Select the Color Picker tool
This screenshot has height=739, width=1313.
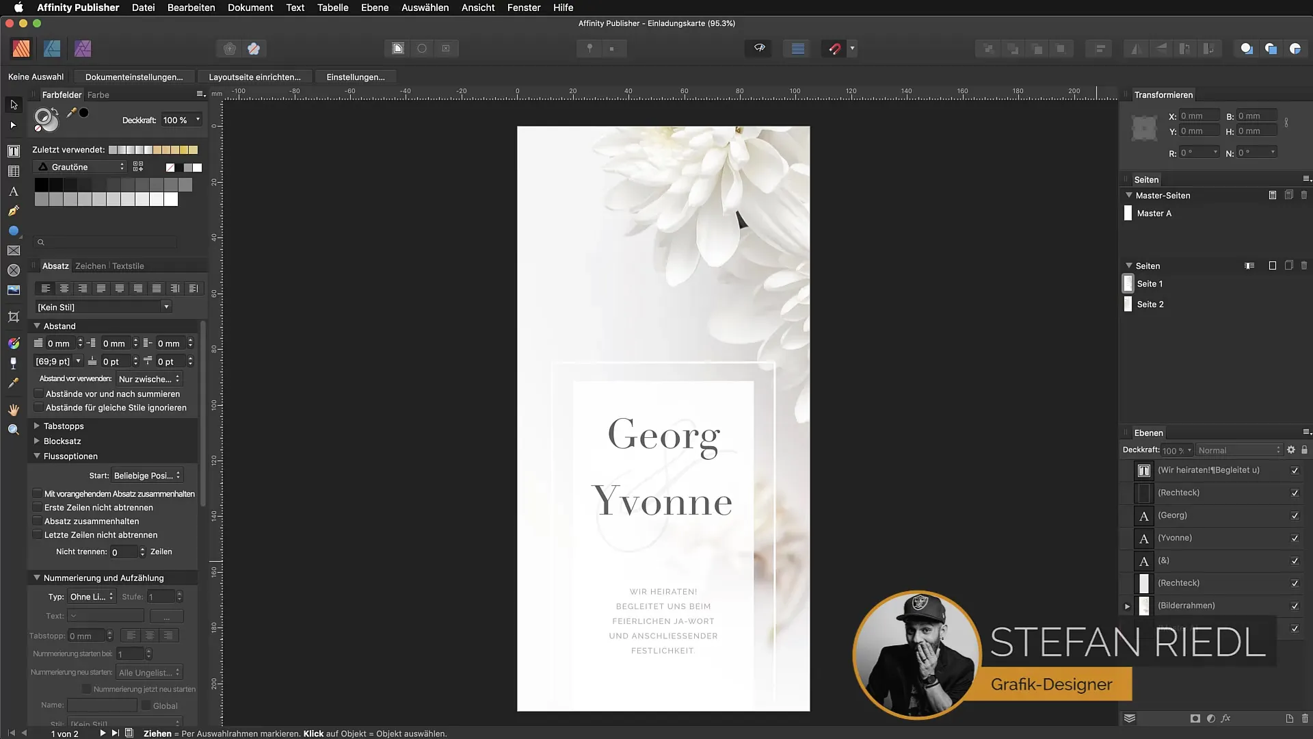coord(14,383)
